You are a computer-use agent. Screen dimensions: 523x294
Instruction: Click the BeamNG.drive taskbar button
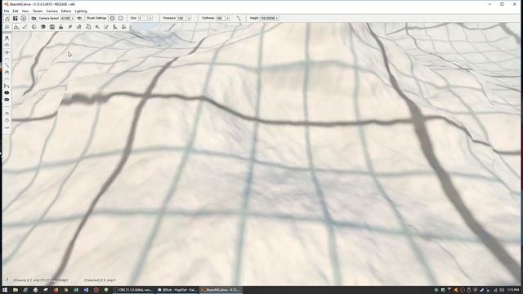pyautogui.click(x=221, y=290)
